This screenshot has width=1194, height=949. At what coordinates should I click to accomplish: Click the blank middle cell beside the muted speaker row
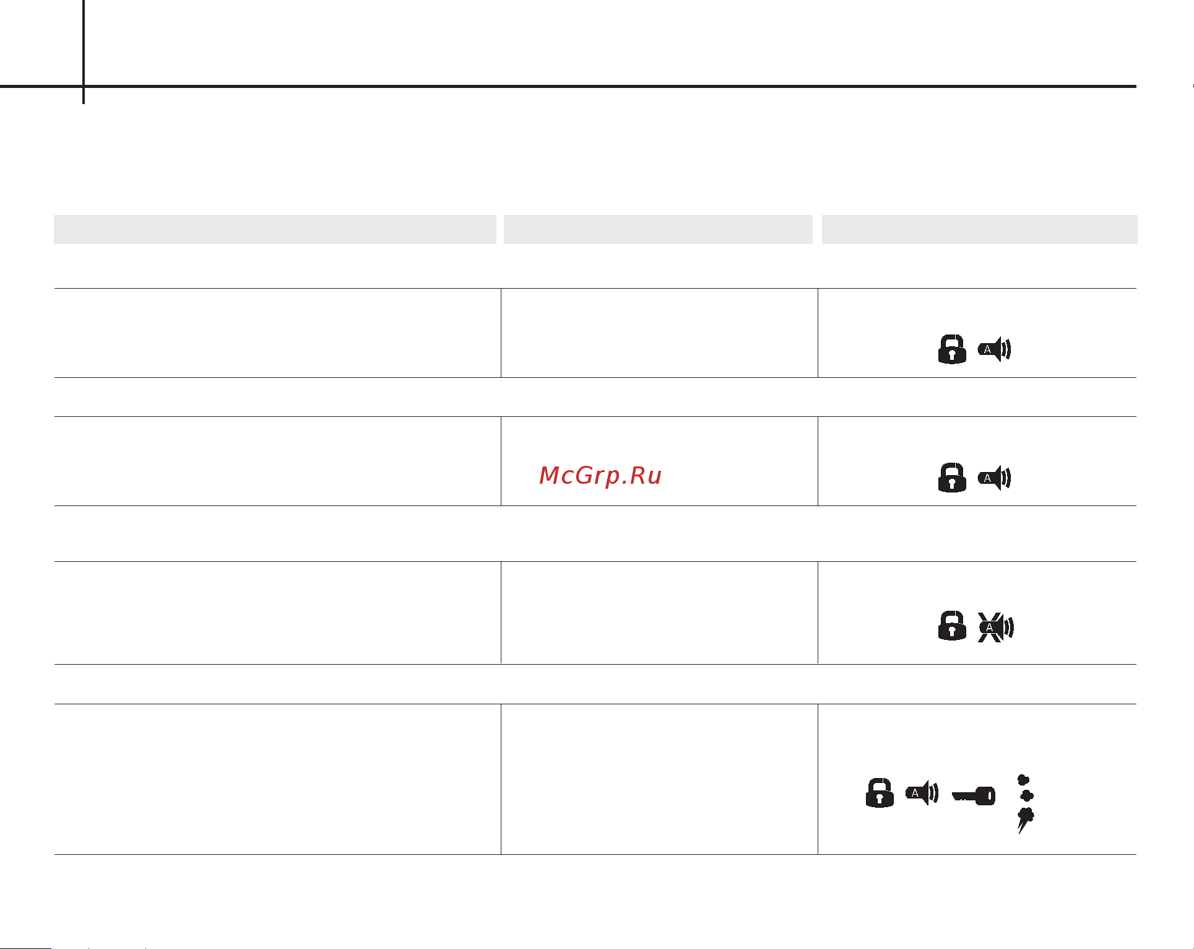[659, 613]
